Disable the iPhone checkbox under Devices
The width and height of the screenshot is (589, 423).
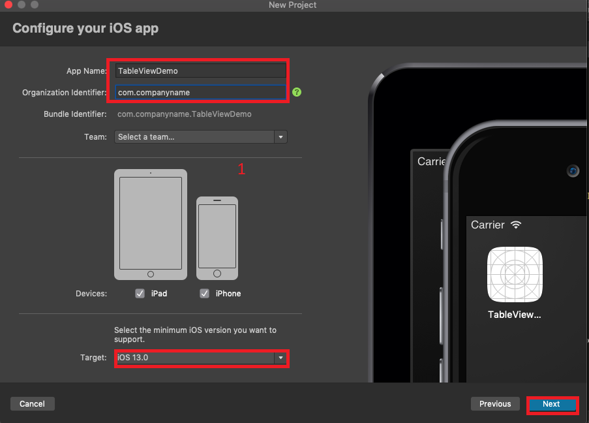coord(204,293)
